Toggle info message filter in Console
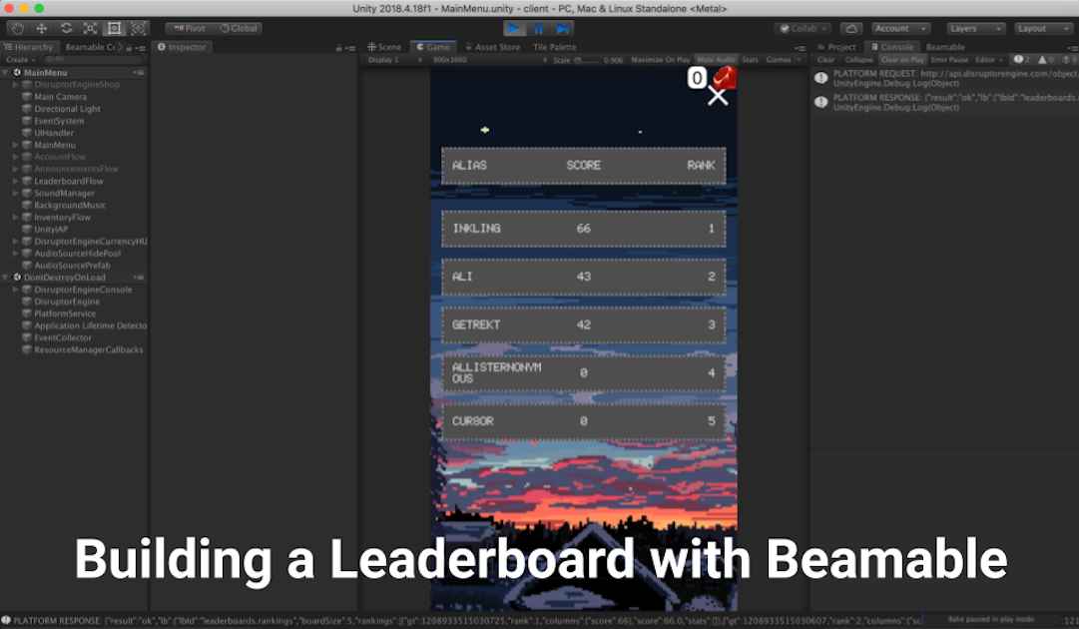The image size is (1079, 629). pos(1021,60)
